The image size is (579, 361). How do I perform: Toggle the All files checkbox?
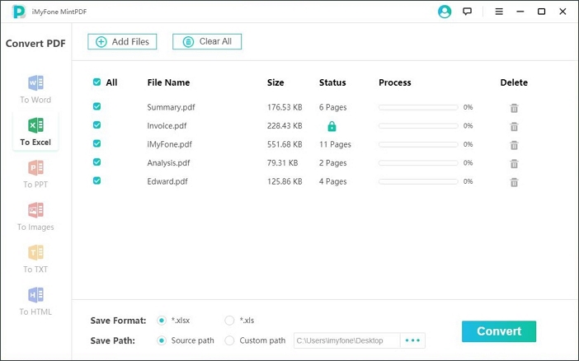coord(96,82)
